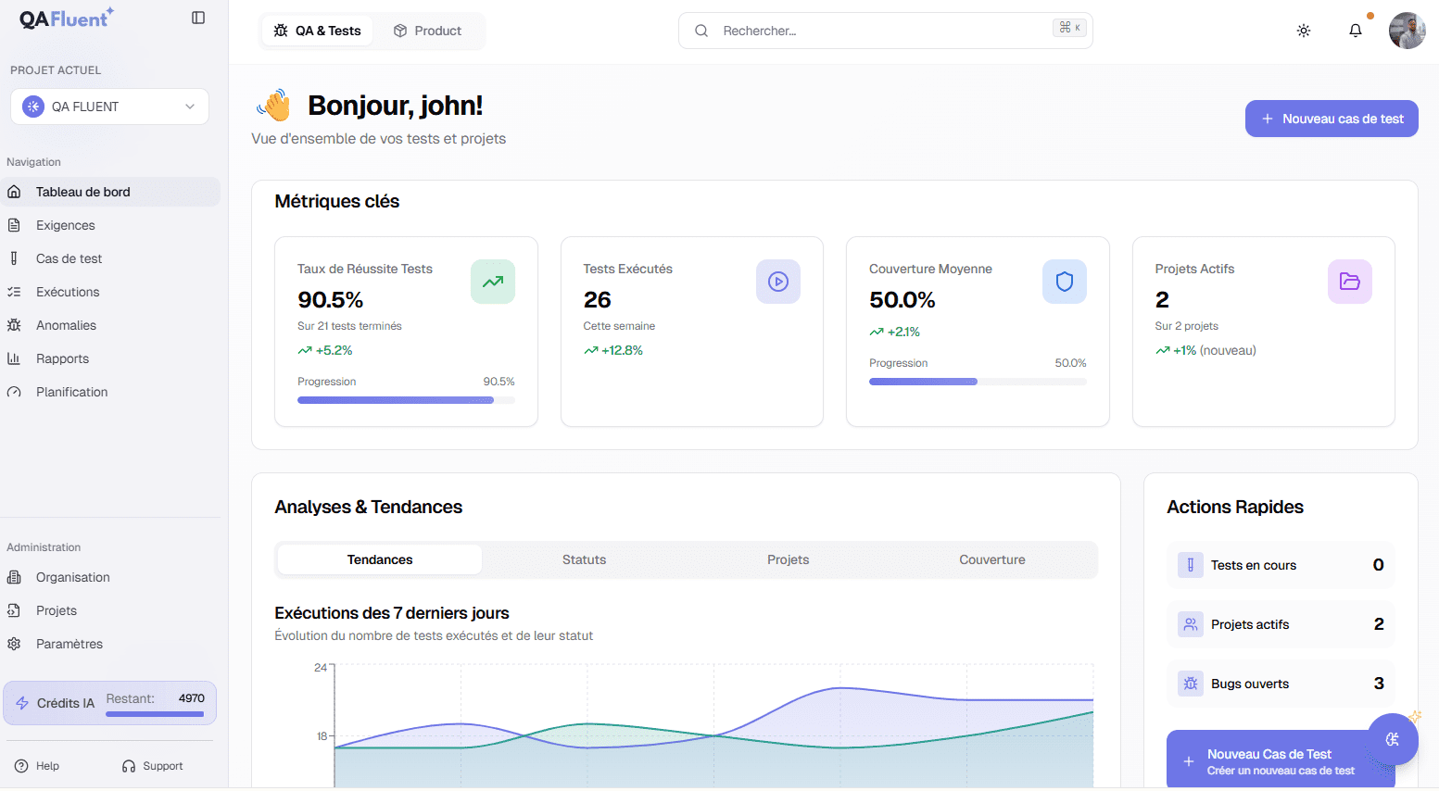Click the Nouveau cas de test button
The height and width of the screenshot is (791, 1439).
point(1331,119)
